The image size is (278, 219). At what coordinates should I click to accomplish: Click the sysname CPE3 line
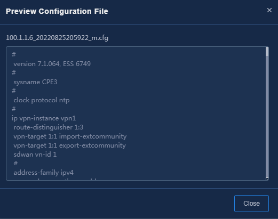35,82
